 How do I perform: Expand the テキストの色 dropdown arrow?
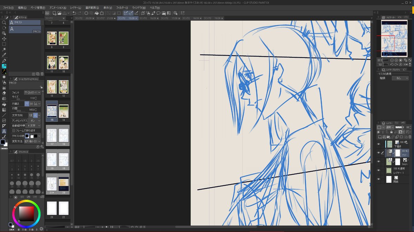coord(40,136)
